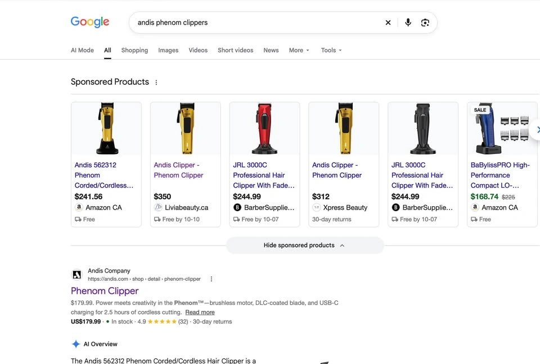Click the $241.56 price text
540x364 pixels.
pyautogui.click(x=88, y=197)
